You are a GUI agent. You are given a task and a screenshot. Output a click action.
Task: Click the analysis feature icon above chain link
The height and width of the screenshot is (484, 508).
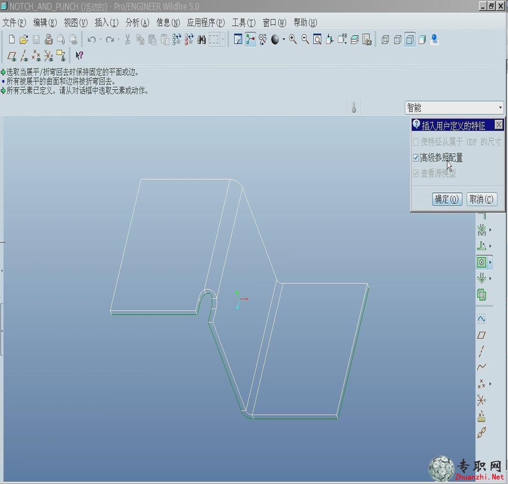[x=482, y=416]
